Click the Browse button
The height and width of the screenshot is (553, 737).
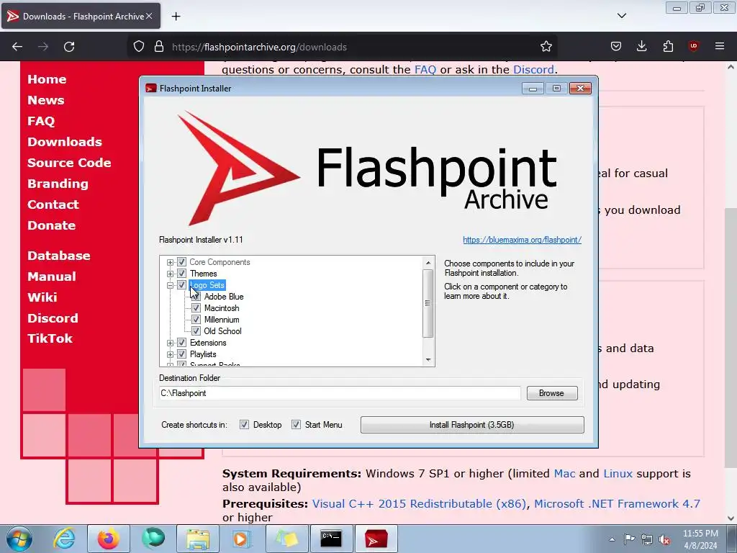click(x=552, y=393)
